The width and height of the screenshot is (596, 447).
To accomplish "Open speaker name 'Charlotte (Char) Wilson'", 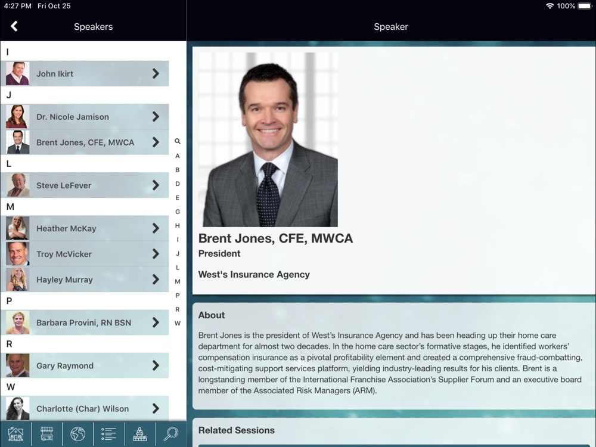I will [82, 409].
